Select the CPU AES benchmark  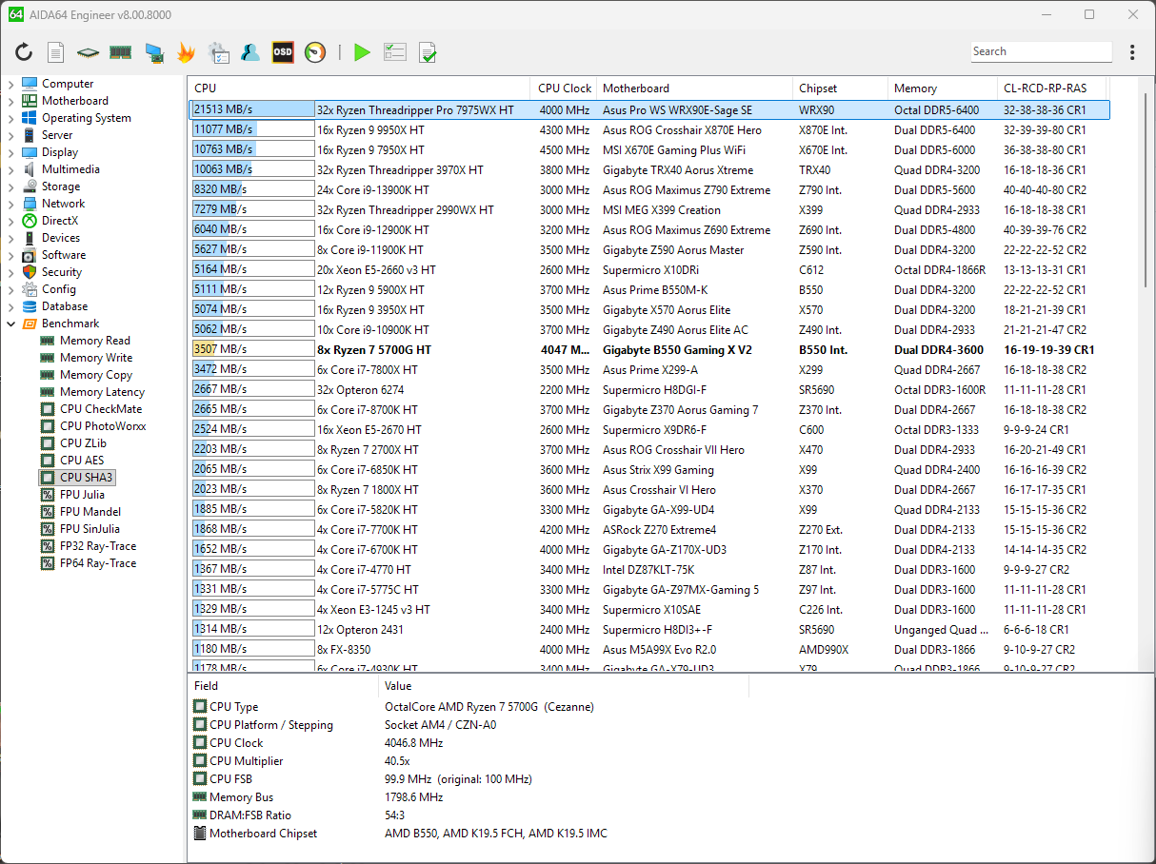(82, 461)
